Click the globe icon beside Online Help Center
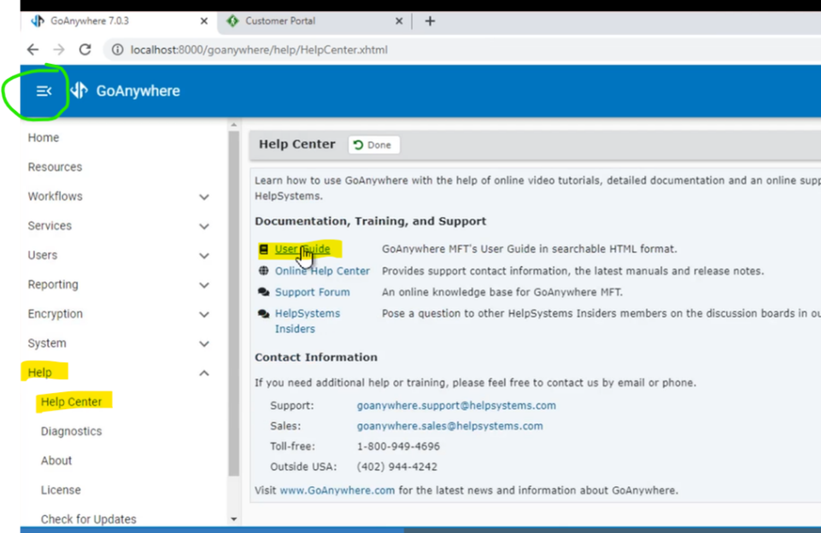This screenshot has width=821, height=533. [x=264, y=271]
